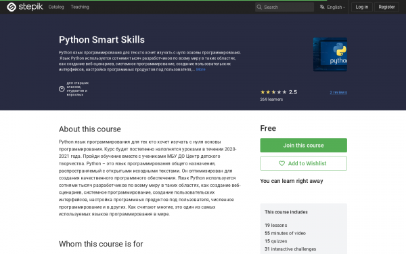Click the clock icon near audience text
This screenshot has height=254, width=406.
coord(62,89)
